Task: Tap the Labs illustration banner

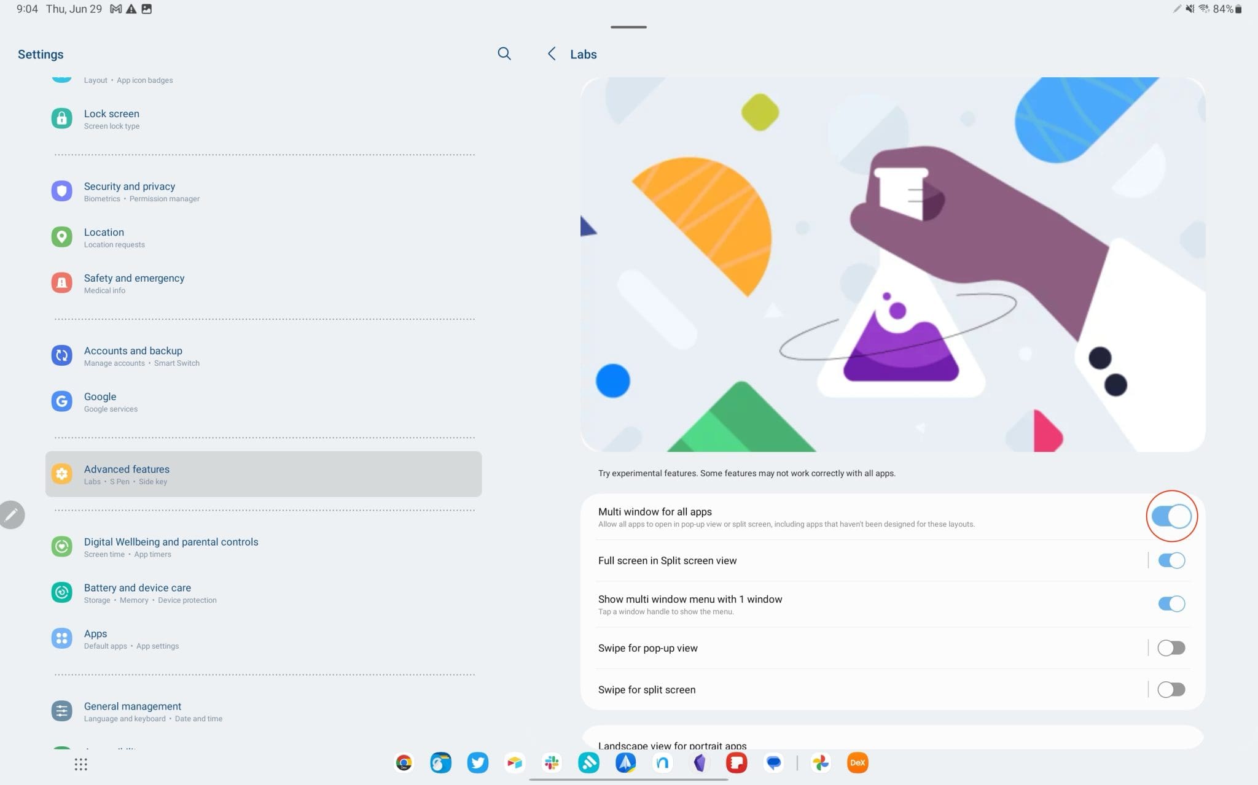Action: (893, 265)
